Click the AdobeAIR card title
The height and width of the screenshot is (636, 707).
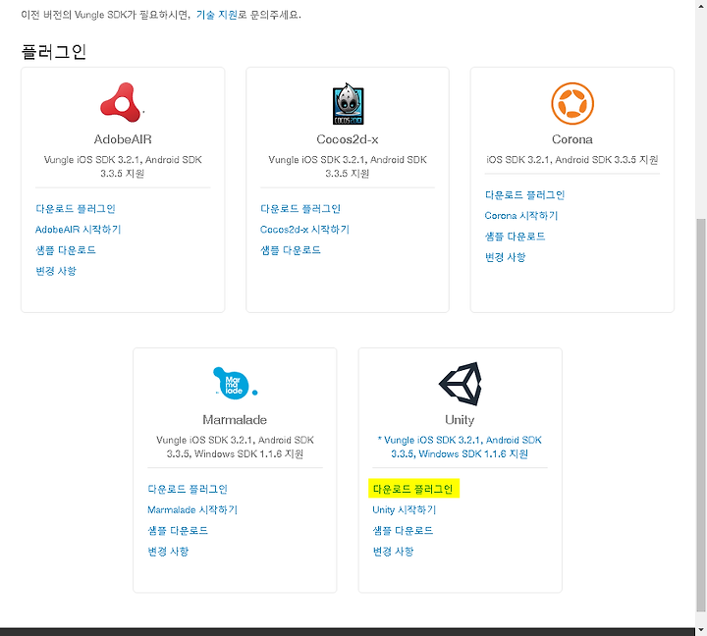[x=123, y=139]
